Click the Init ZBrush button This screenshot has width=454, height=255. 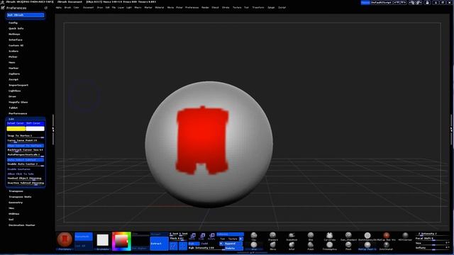[x=26, y=15]
